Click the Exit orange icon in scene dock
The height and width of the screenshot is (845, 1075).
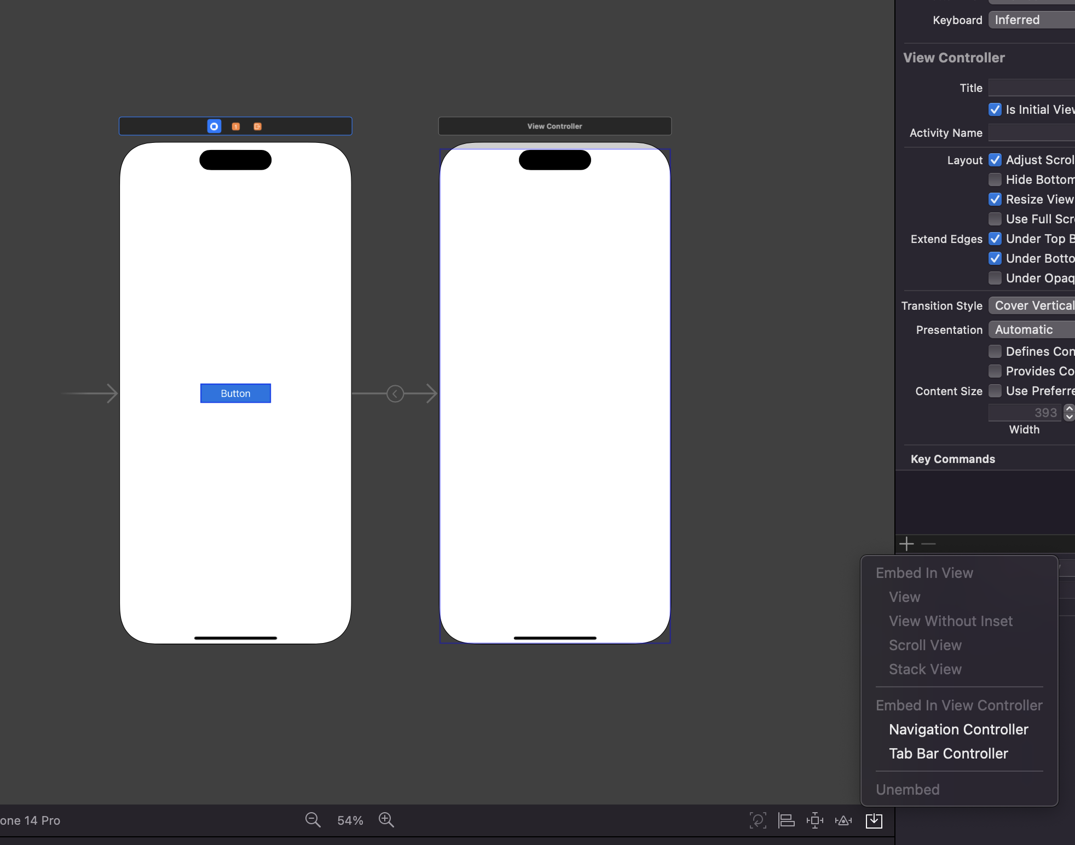pos(258,126)
